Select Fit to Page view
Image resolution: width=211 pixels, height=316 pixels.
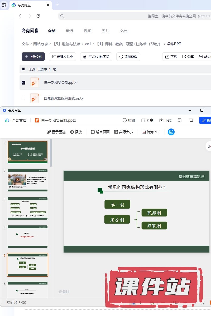(x=100, y=132)
